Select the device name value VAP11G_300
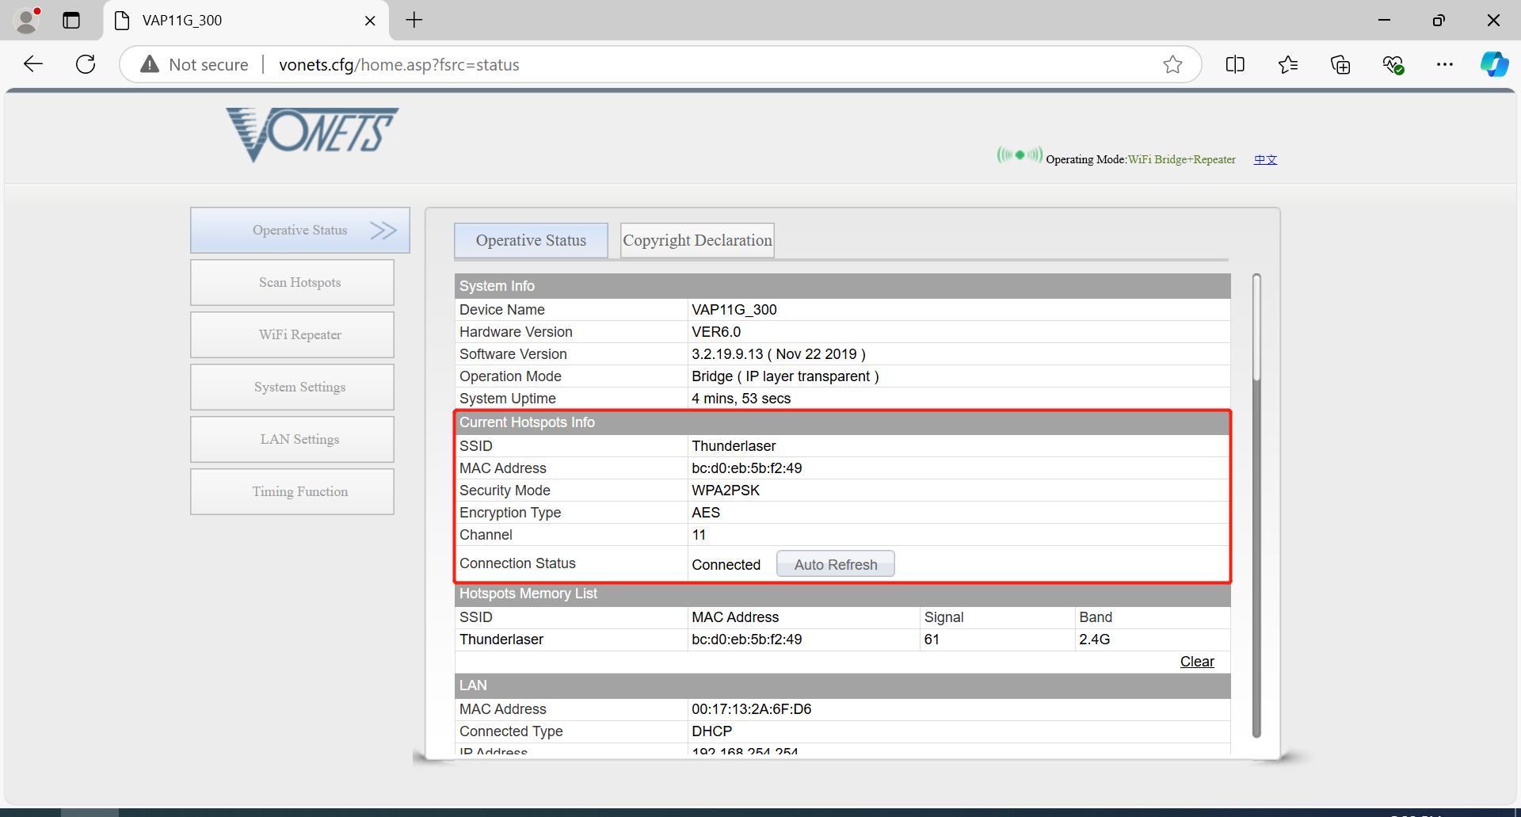Screen dimensions: 1521x817 point(734,310)
